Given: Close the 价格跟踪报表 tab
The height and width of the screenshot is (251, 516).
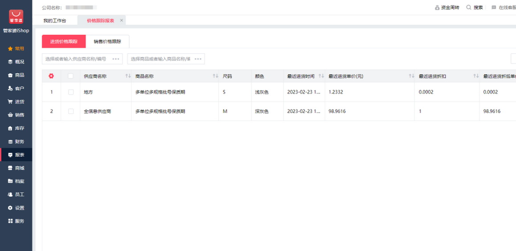Looking at the screenshot, I should (122, 20).
